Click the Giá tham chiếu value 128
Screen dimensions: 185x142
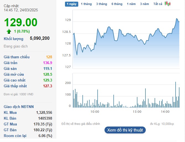click(x=49, y=57)
